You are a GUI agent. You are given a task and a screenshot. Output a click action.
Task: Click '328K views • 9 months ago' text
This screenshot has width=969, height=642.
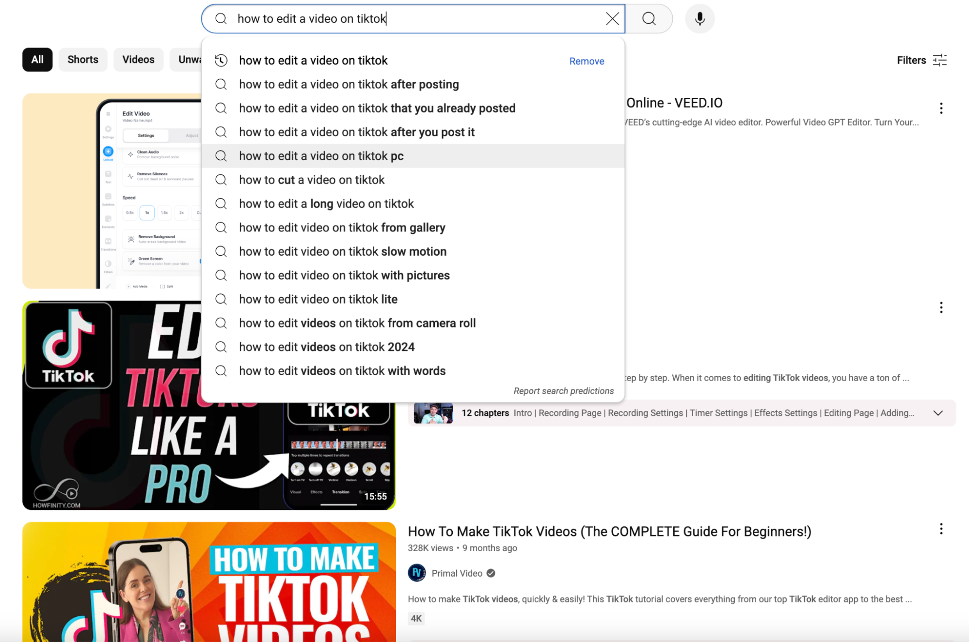tap(462, 548)
